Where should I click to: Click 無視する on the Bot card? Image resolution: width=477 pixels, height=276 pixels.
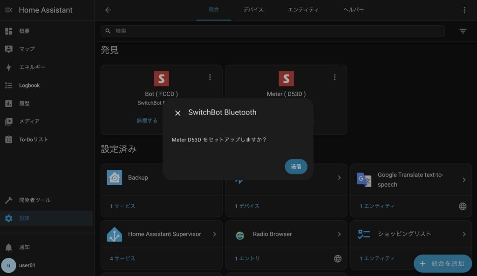coord(147,121)
